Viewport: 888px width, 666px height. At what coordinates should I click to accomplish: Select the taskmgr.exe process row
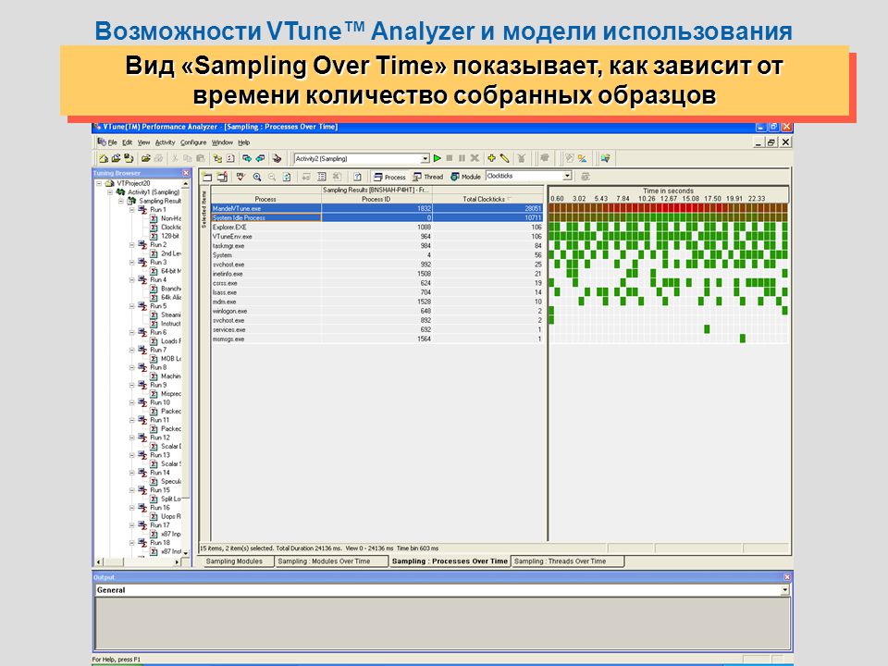coord(376,246)
